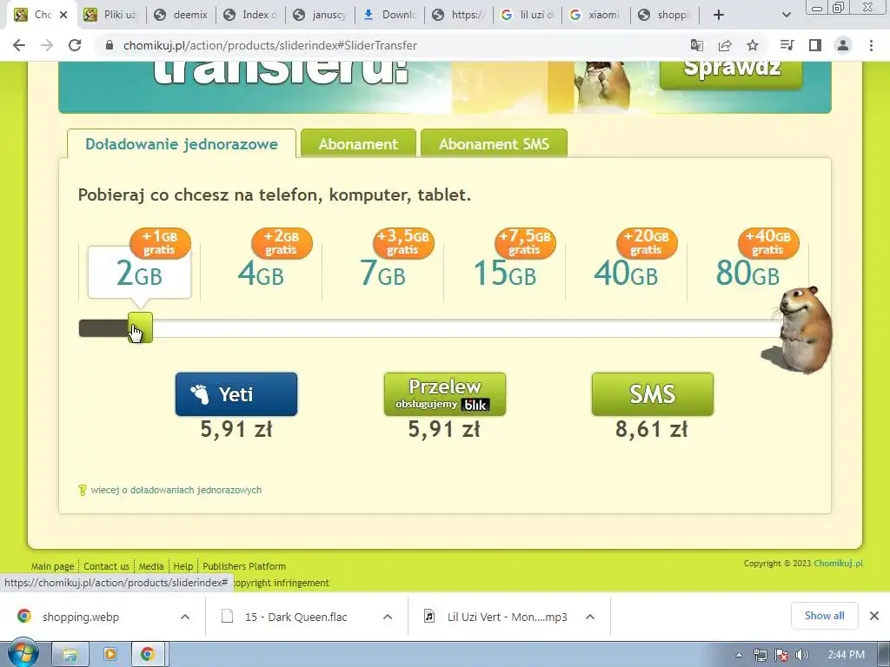
Task: Select the 7GB transfer option
Action: [382, 272]
